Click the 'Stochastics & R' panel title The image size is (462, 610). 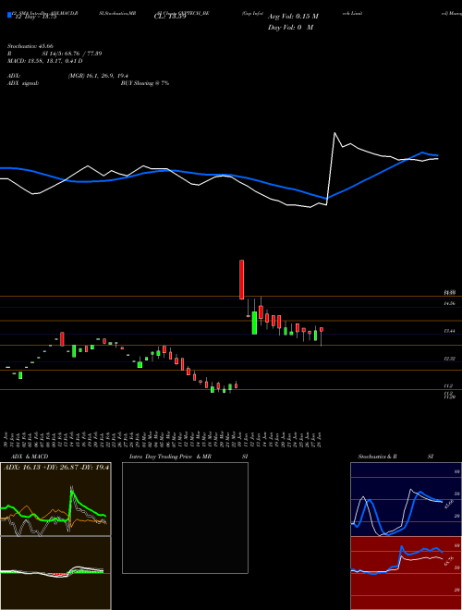pos(377,457)
